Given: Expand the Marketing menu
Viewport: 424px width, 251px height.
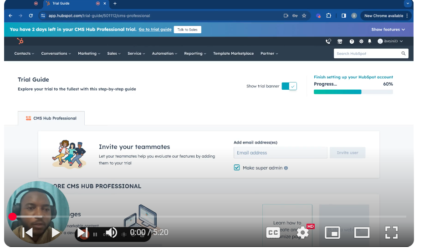Looking at the screenshot, I should click(x=89, y=54).
